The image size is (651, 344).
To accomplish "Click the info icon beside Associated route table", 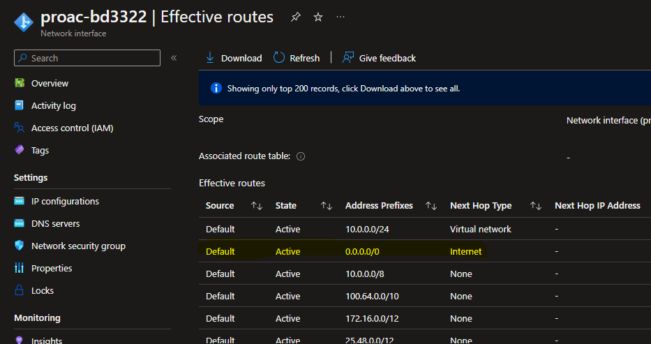I will coord(301,156).
